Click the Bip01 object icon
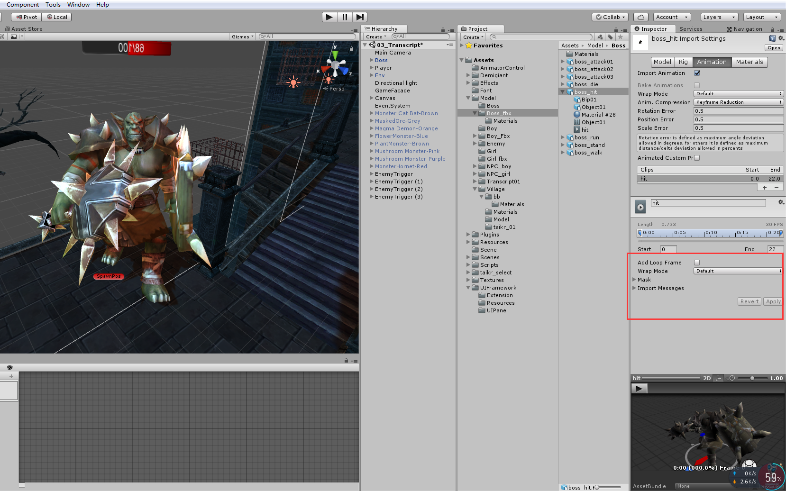786x491 pixels. [577, 100]
